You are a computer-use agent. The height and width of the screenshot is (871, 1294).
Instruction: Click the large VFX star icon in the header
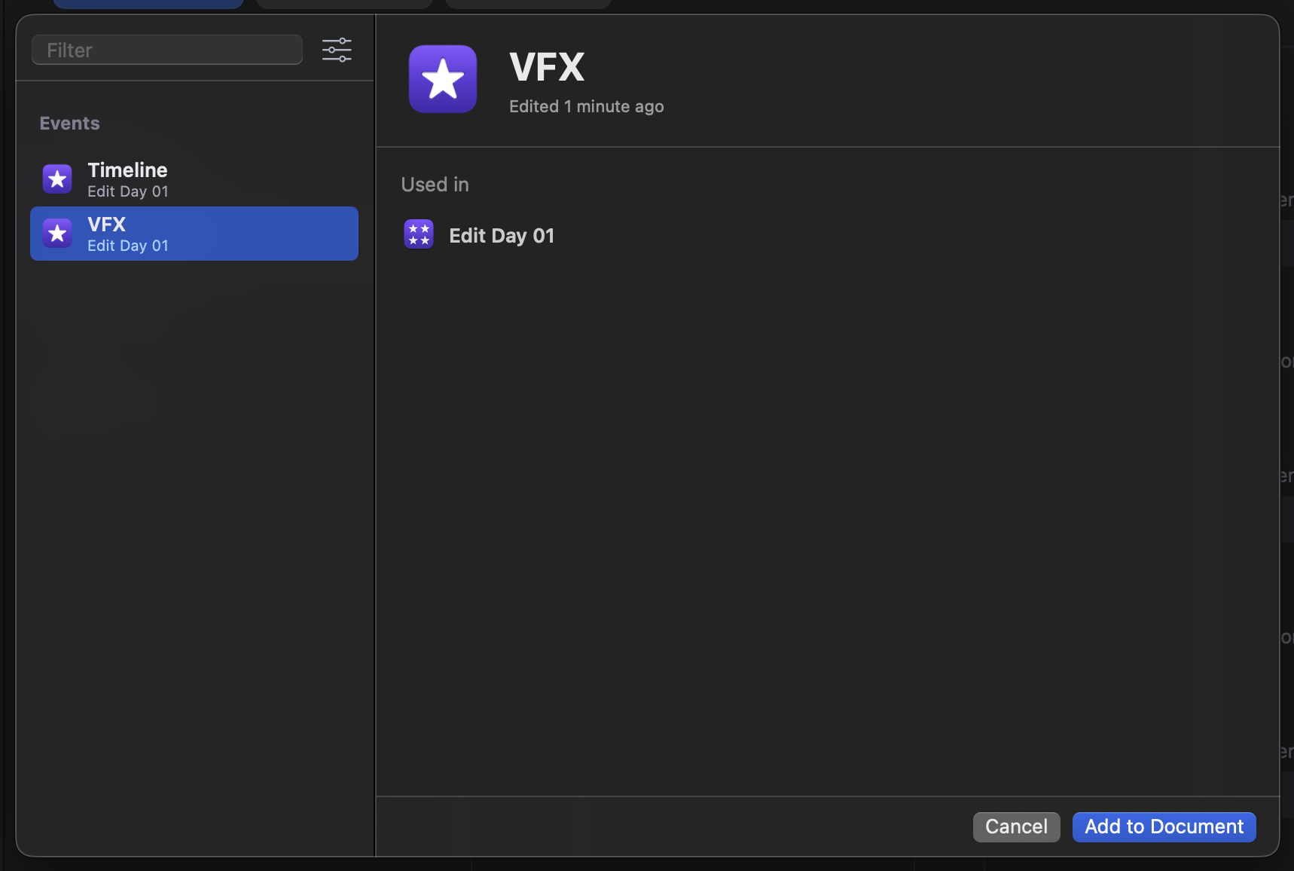[443, 79]
